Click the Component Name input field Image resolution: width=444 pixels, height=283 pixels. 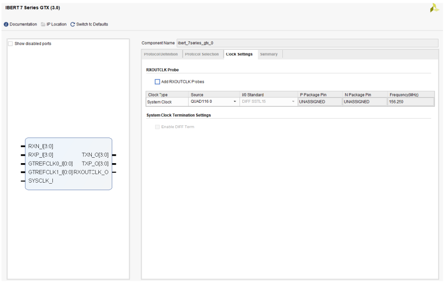[307, 43]
